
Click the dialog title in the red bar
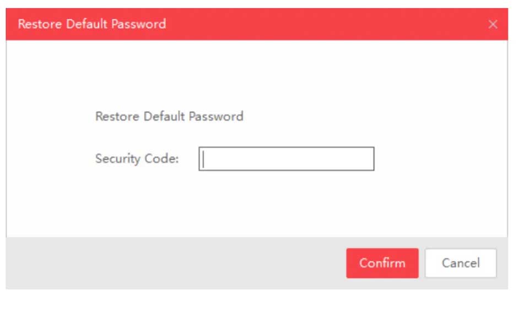click(x=91, y=24)
